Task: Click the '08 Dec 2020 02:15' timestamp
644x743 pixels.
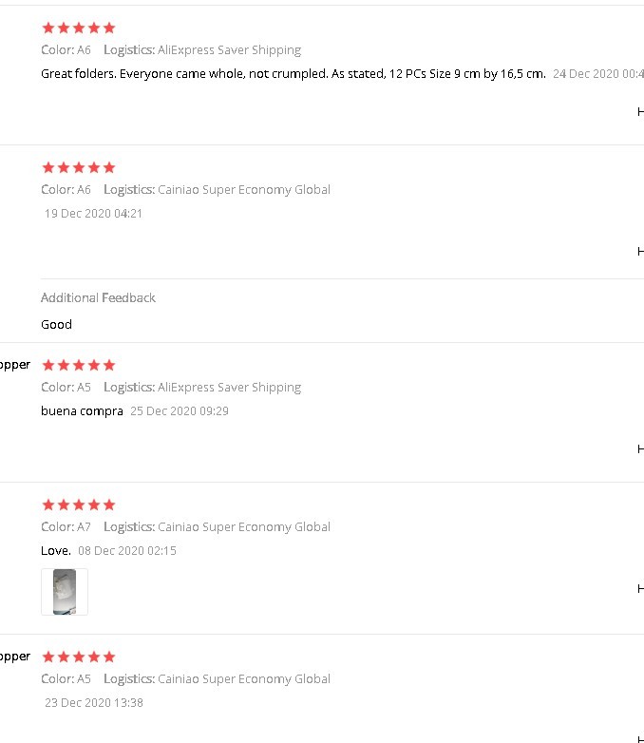Action: tap(126, 551)
